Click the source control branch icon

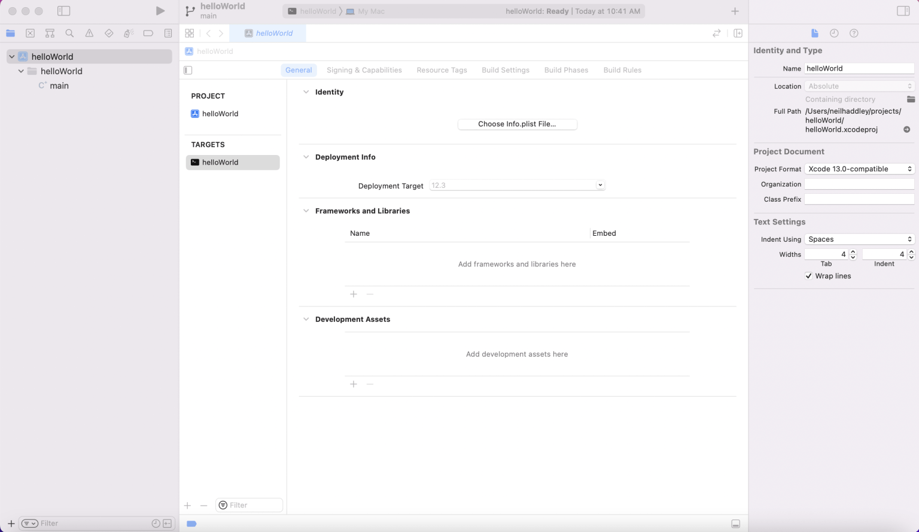190,11
